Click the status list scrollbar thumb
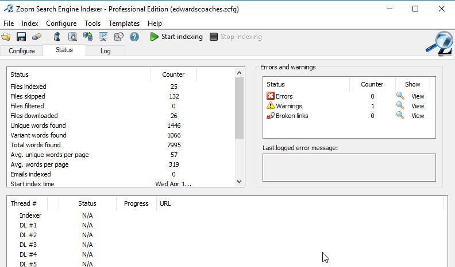 (239, 108)
